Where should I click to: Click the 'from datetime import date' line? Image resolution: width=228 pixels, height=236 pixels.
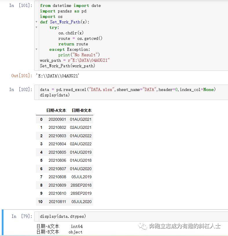point(70,5)
